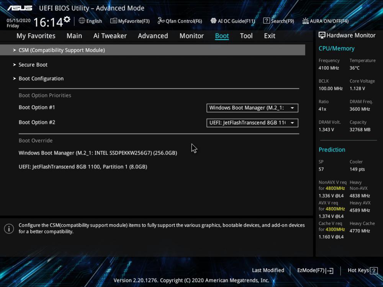The image size is (383, 287).
Task: Switch to the Monitor tab
Action: 191,36
